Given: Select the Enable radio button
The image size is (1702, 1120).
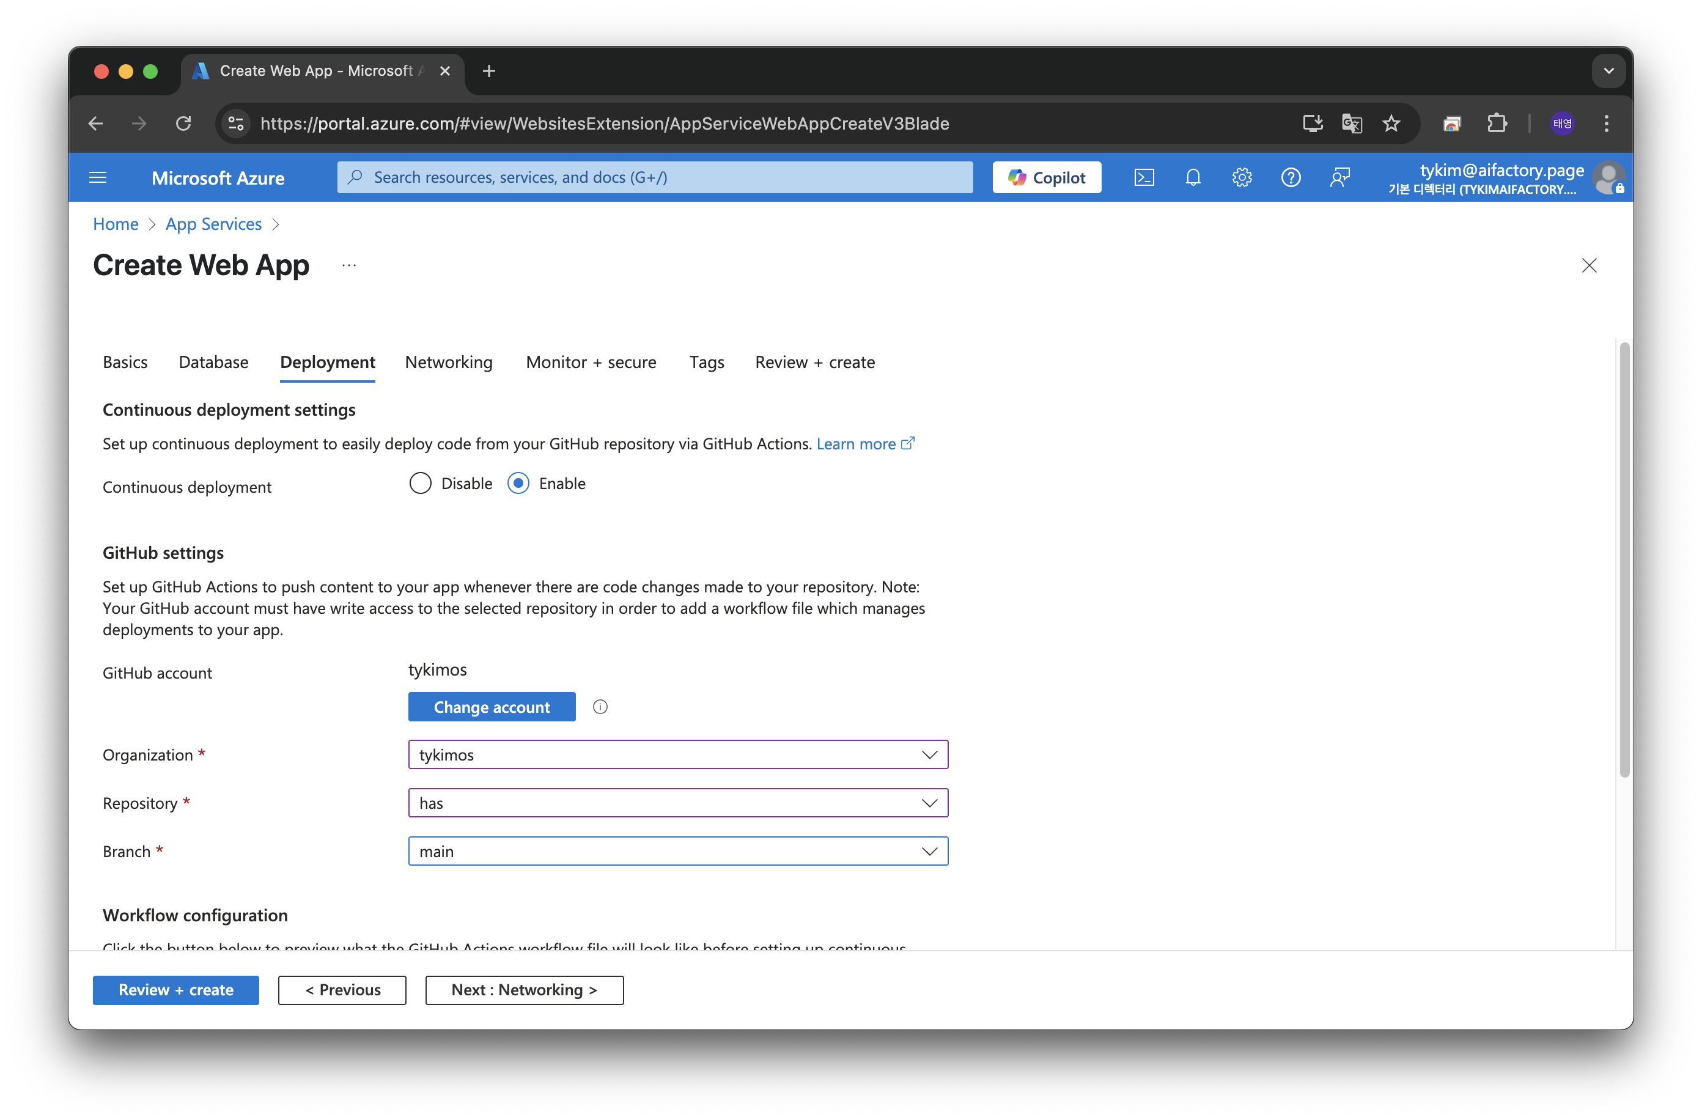Looking at the screenshot, I should [x=518, y=484].
